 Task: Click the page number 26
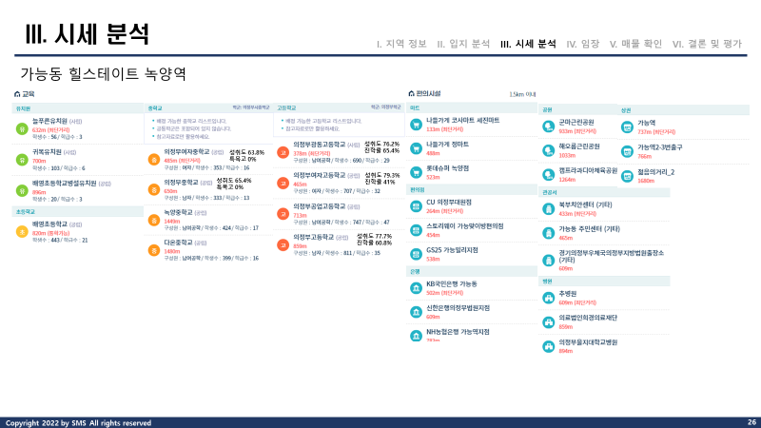coord(751,422)
